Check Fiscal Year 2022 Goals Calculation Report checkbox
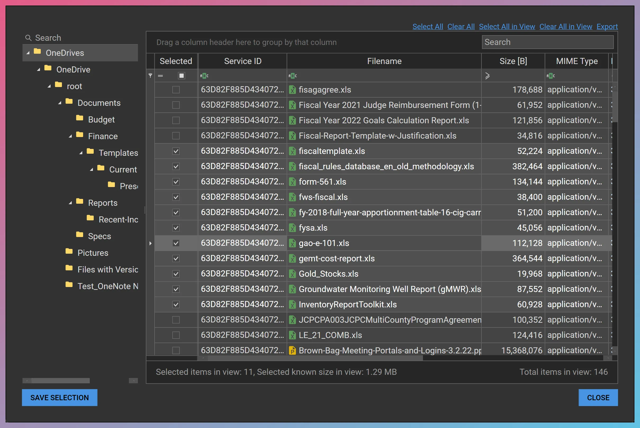Viewport: 640px width, 428px height. 176,120
